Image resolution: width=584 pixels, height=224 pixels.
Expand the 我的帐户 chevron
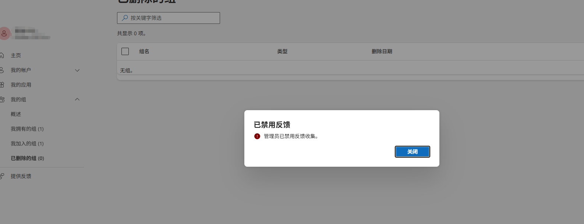point(77,70)
